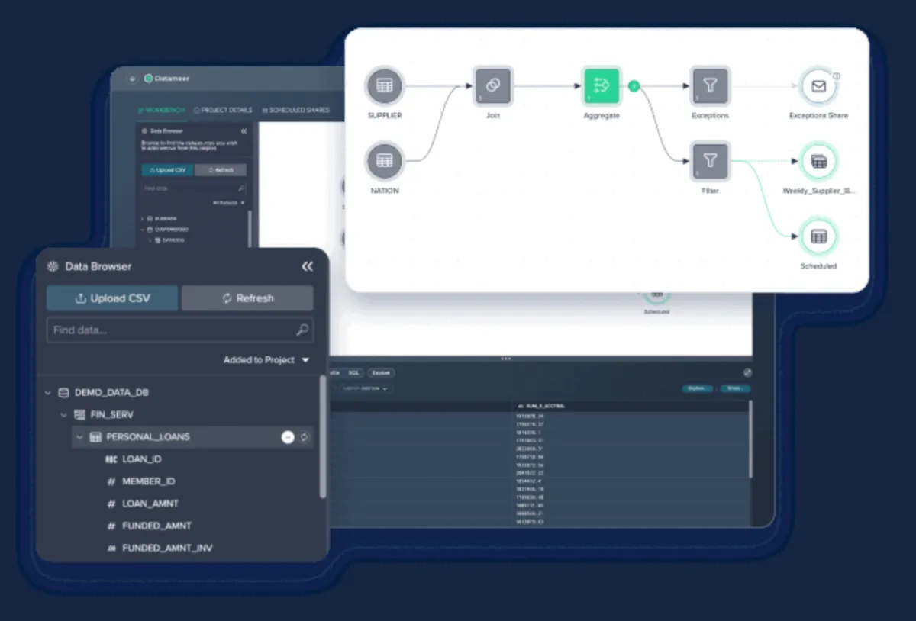Click the expand icon right of the back window's data preview toolbar
The width and height of the screenshot is (916, 621).
pyautogui.click(x=747, y=372)
